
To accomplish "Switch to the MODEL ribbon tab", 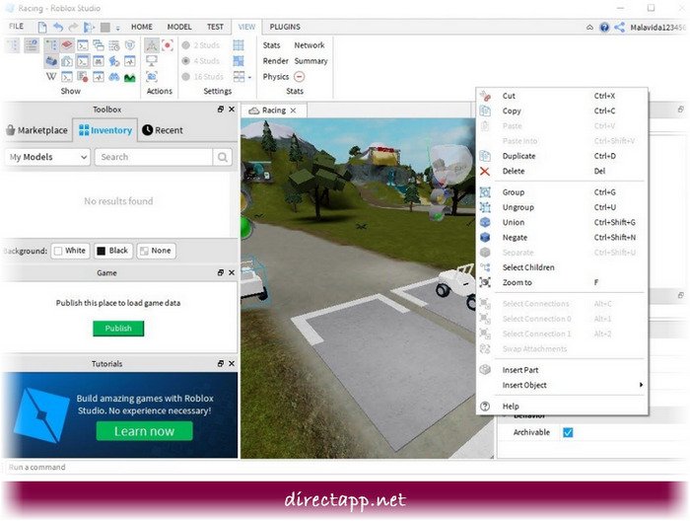I will 179,27.
